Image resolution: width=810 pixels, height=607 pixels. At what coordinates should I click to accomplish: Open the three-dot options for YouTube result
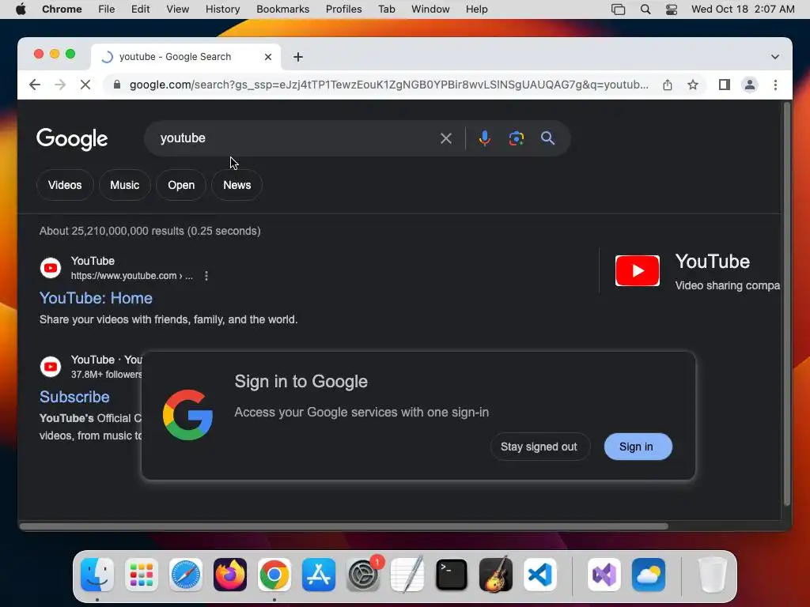(x=206, y=276)
